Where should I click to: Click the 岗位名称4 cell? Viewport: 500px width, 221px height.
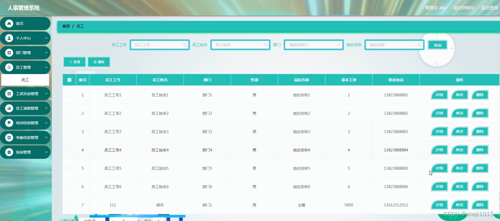301,150
